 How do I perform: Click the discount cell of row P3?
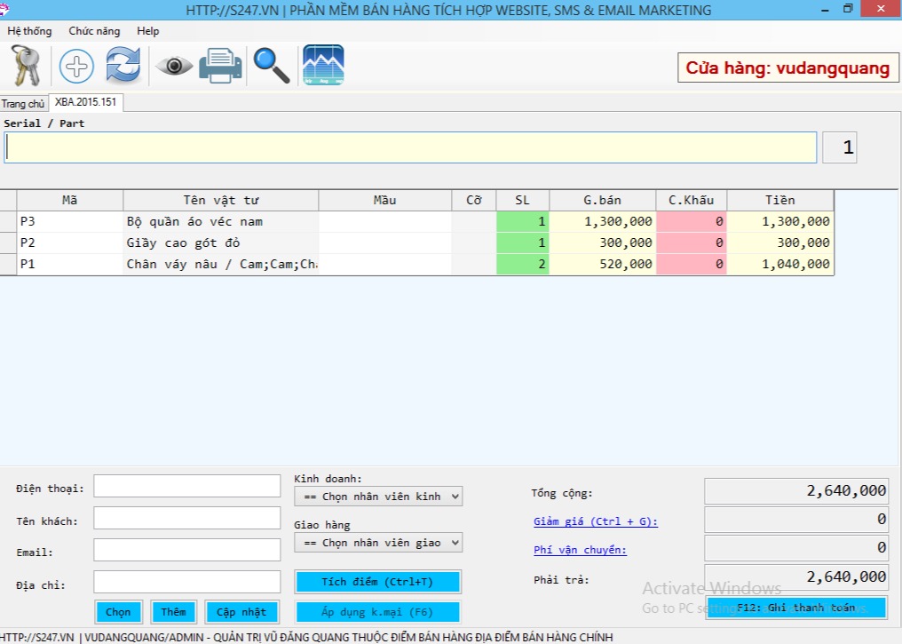coord(692,221)
